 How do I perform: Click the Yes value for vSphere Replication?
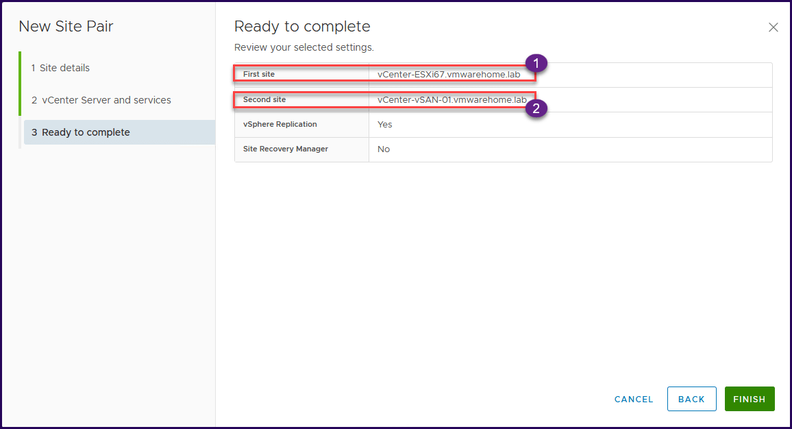[x=384, y=124]
